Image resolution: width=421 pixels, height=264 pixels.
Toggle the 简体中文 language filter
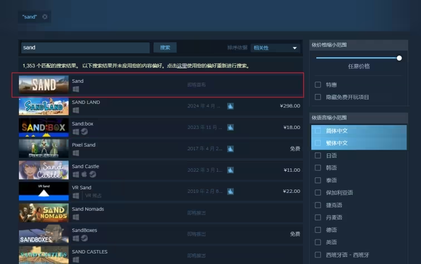[318, 131]
